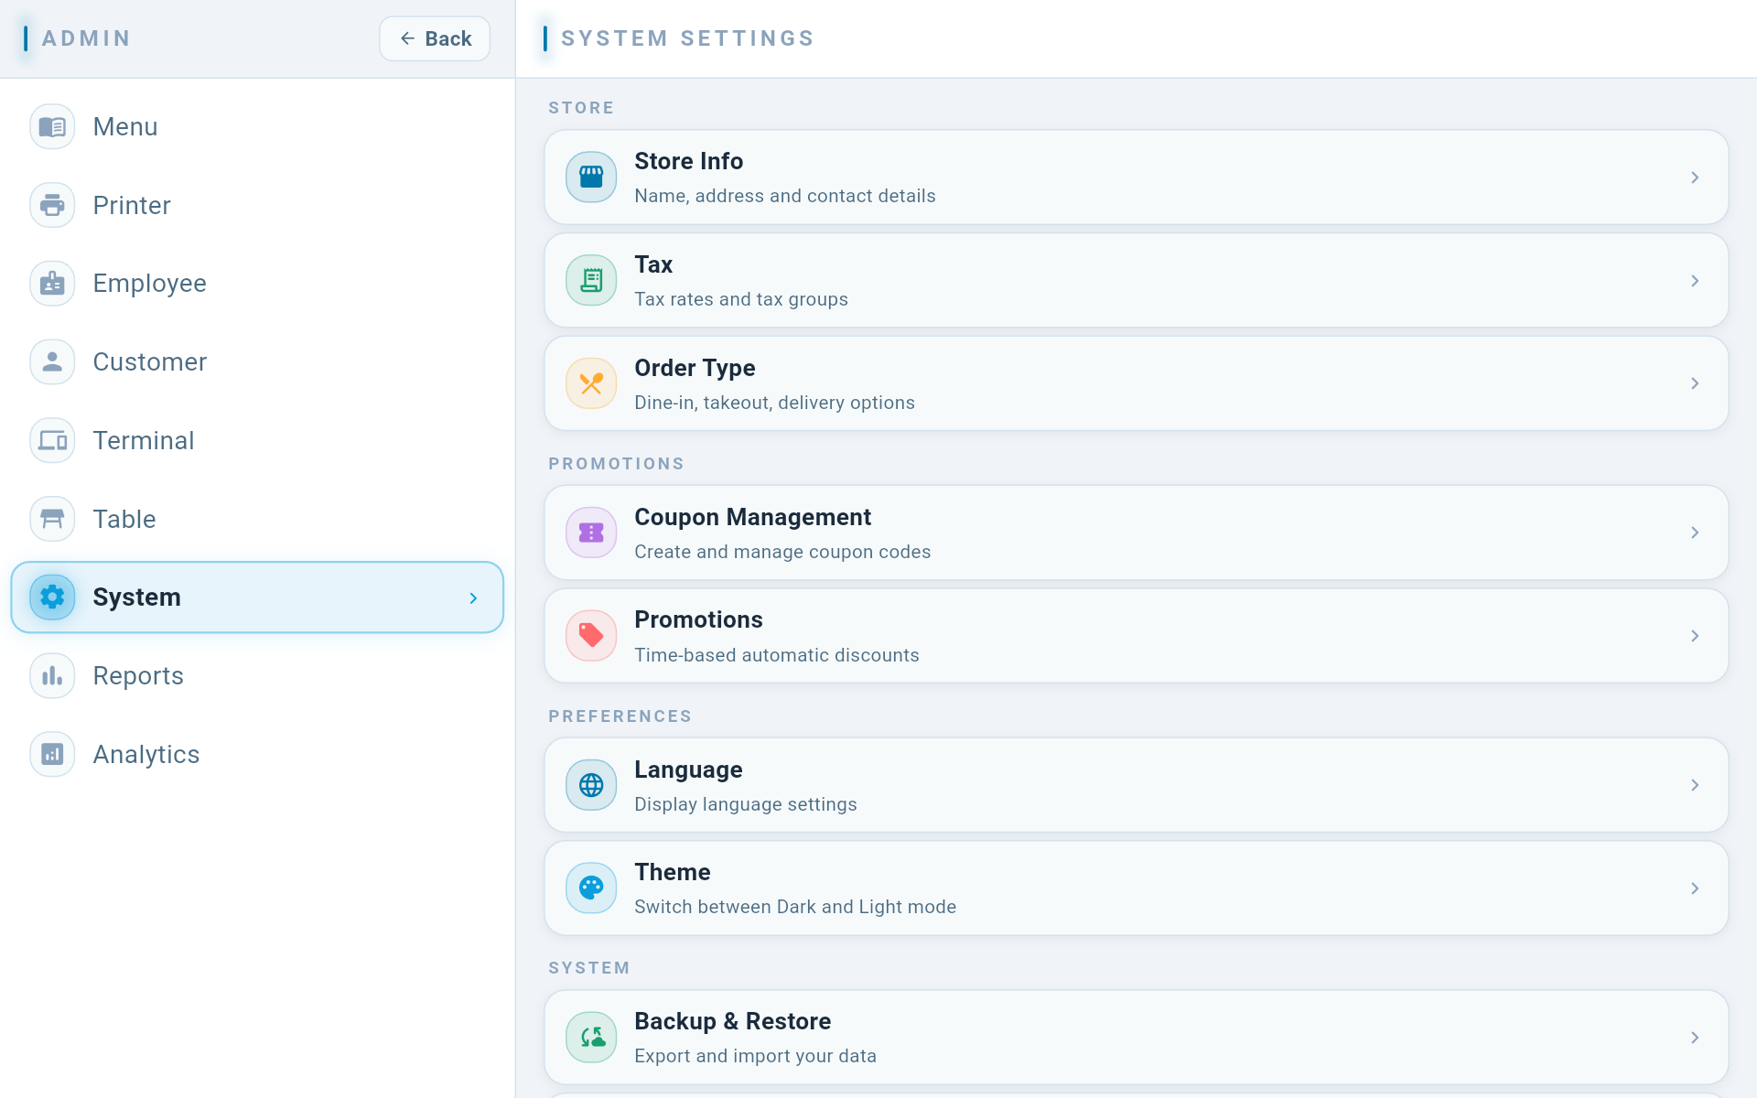This screenshot has height=1098, width=1757.
Task: Click the System item's chevron arrow
Action: [x=473, y=598]
